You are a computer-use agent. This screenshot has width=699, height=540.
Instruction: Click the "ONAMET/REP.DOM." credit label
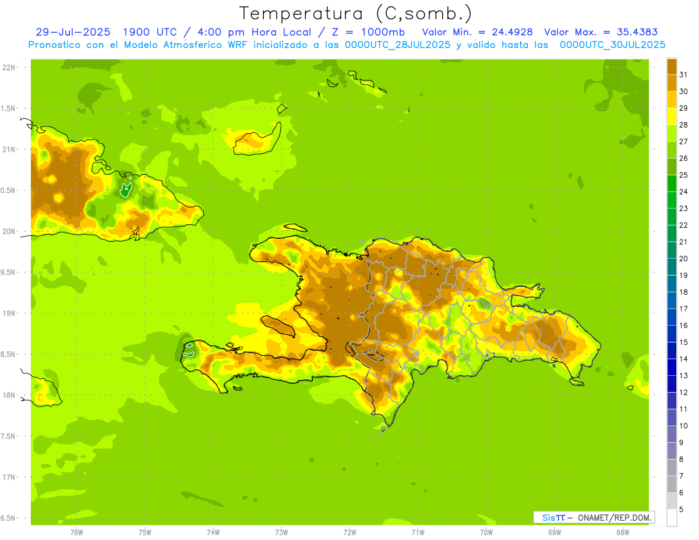[615, 517]
